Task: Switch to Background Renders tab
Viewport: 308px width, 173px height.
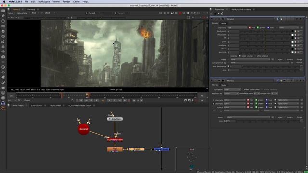Action: (241, 10)
